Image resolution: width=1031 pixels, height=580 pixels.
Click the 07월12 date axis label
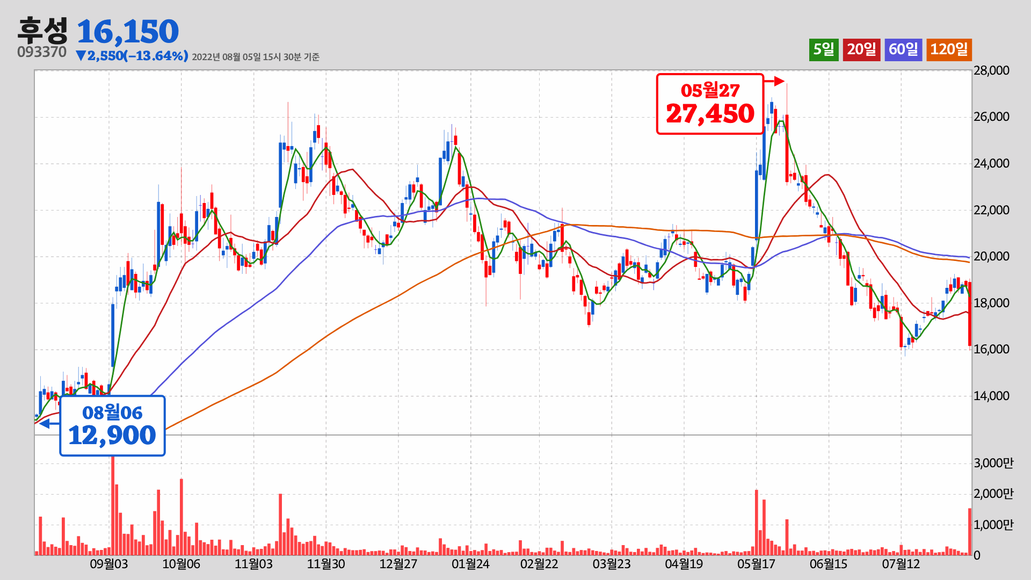coord(901,564)
